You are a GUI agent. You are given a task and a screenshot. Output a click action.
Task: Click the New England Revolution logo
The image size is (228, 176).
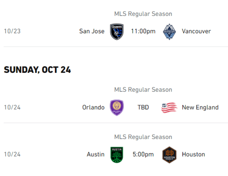[169, 107]
